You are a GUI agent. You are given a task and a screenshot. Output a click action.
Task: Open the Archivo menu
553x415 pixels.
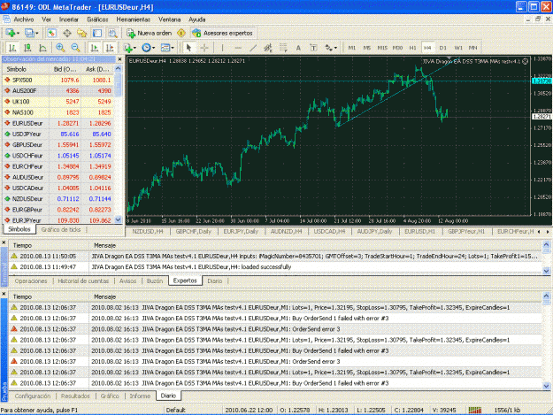tap(24, 19)
